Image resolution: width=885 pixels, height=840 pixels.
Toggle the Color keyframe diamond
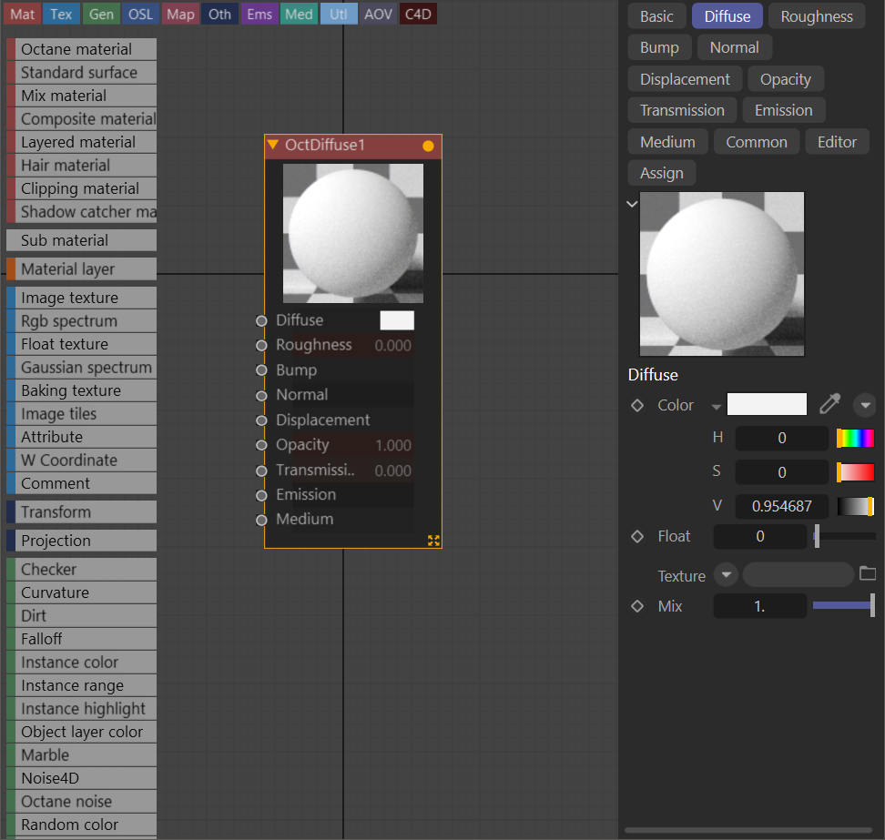point(637,406)
